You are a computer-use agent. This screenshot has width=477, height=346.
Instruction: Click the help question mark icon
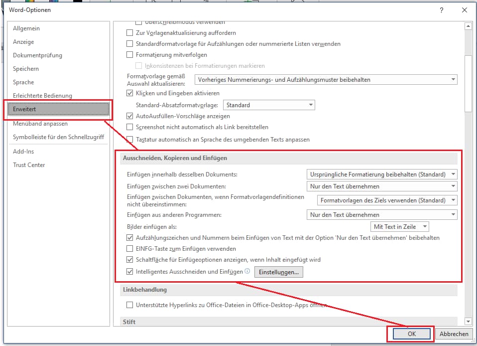pos(441,10)
